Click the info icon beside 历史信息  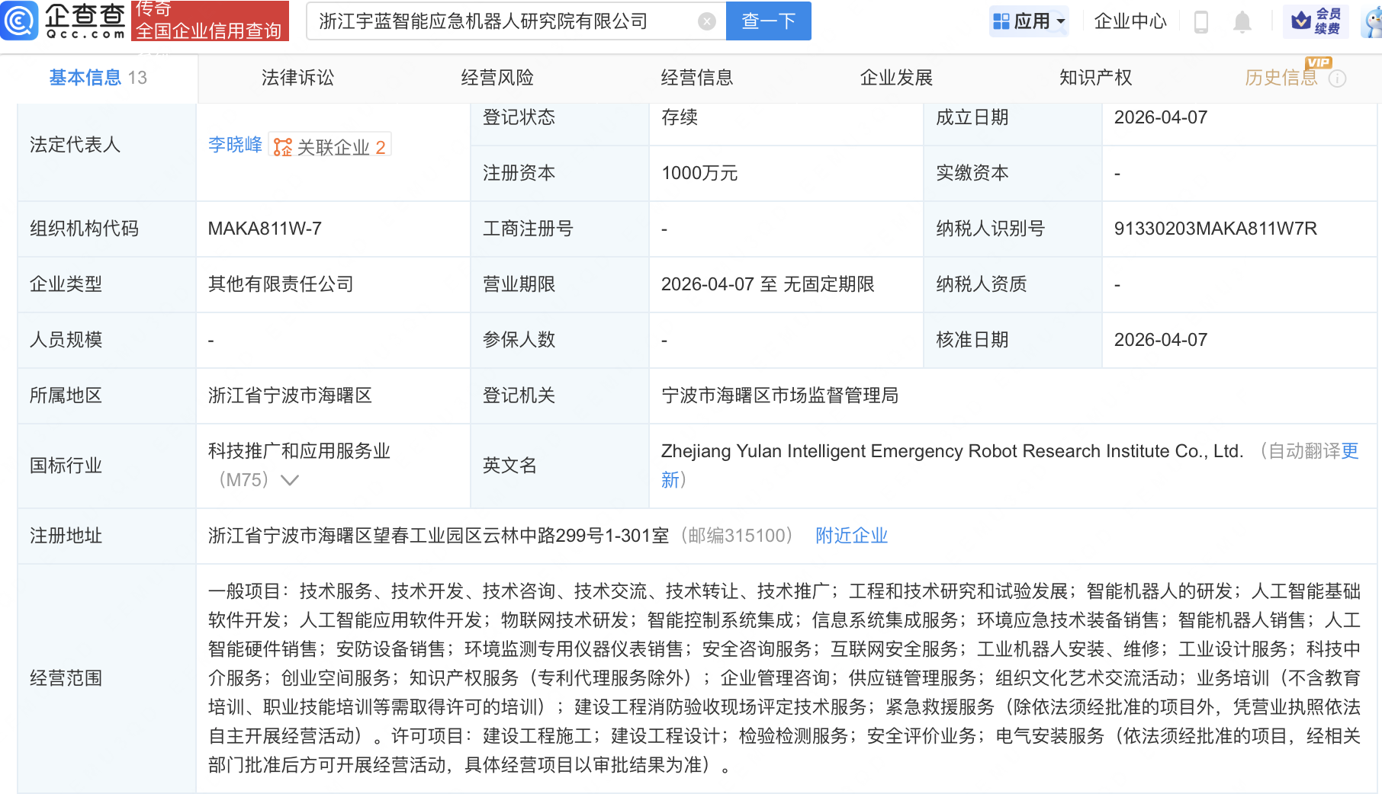click(1338, 78)
